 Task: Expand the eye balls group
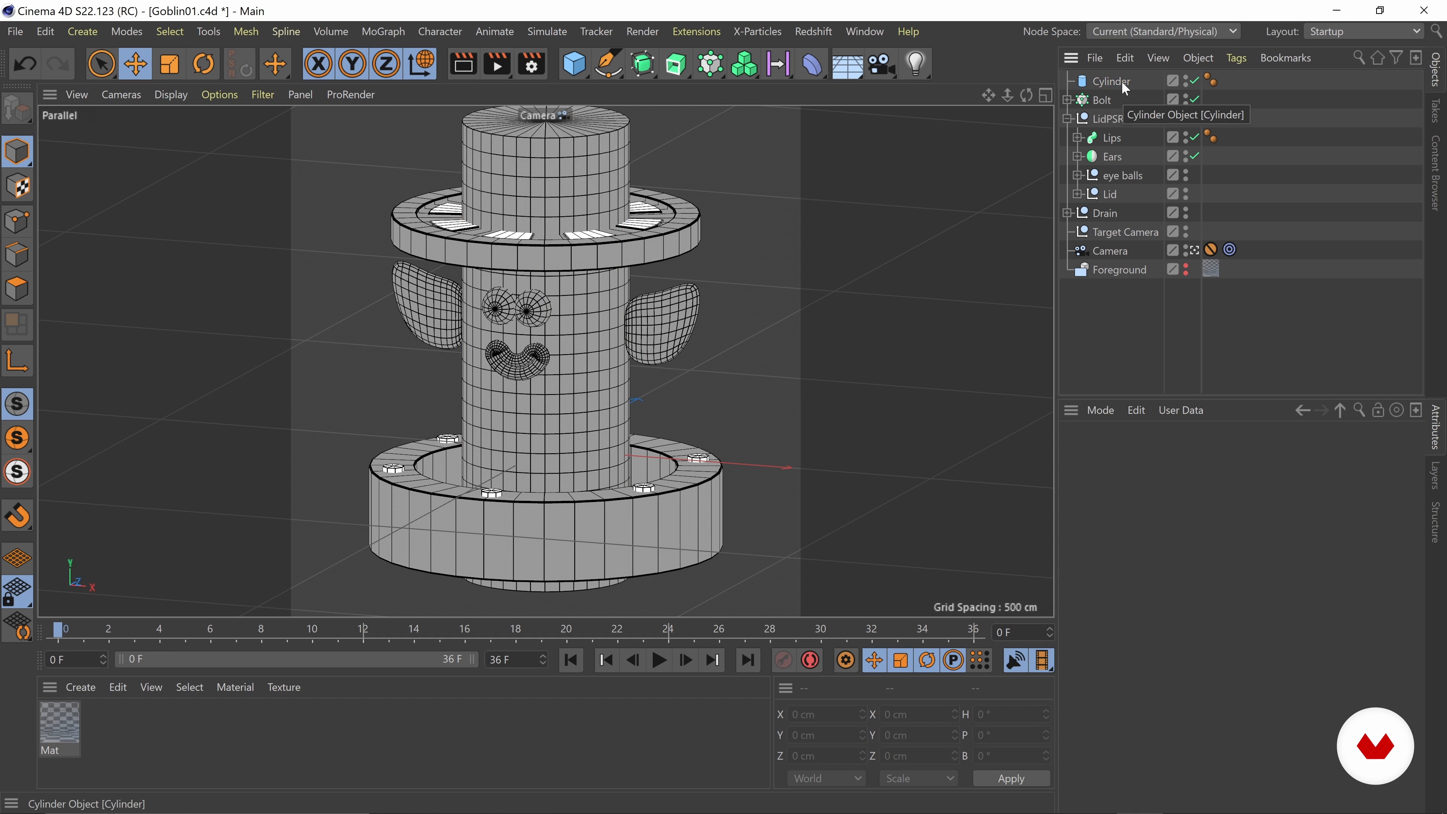[1077, 175]
